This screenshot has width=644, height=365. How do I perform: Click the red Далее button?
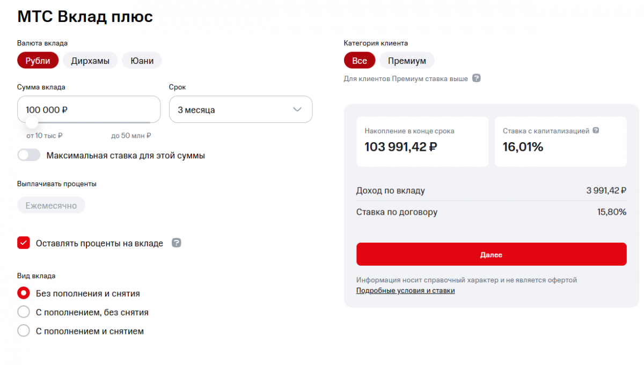[491, 254]
